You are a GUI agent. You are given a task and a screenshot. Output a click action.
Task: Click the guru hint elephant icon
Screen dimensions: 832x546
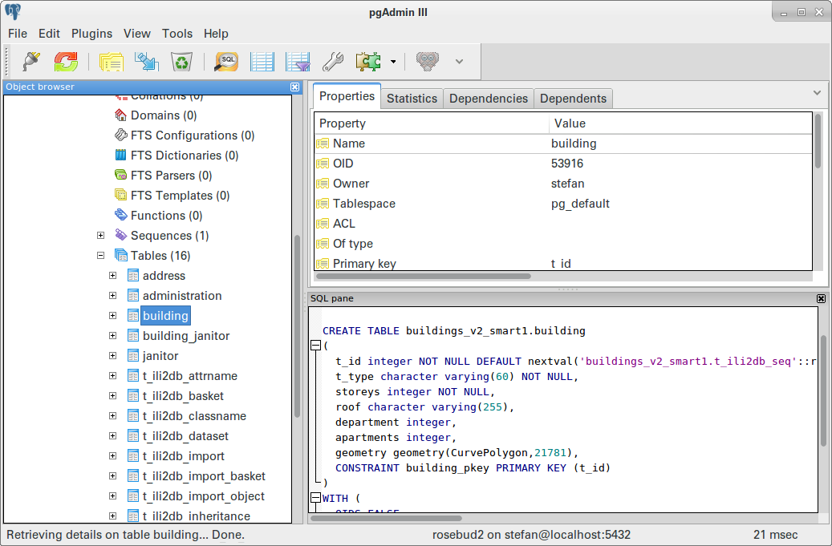click(x=428, y=62)
